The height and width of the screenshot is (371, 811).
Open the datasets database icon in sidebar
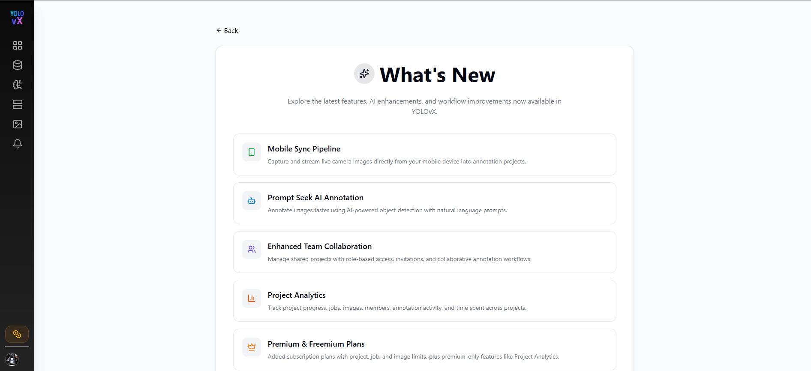pyautogui.click(x=18, y=65)
